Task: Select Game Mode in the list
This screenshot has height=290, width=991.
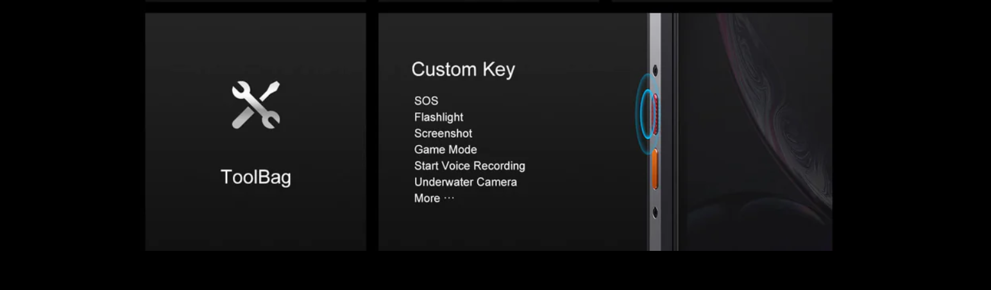Action: (x=446, y=149)
